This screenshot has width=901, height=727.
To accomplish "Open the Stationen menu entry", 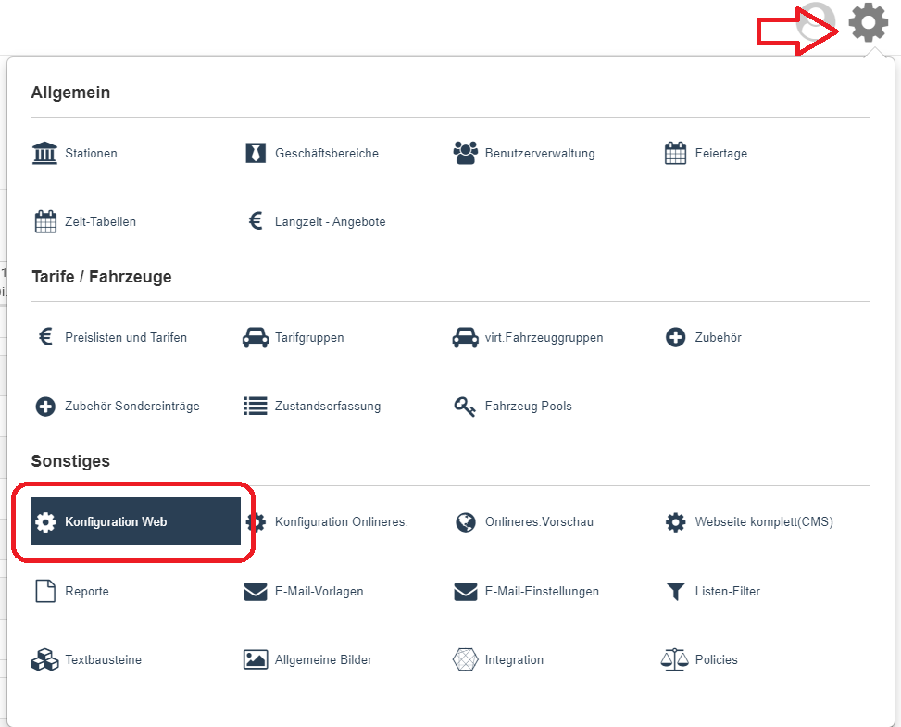I will (x=91, y=154).
